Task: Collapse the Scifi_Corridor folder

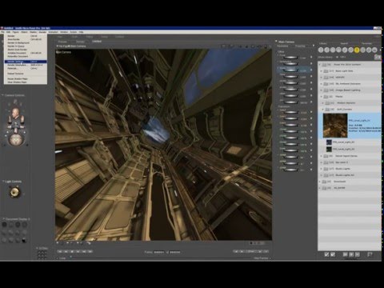Action: 323,110
